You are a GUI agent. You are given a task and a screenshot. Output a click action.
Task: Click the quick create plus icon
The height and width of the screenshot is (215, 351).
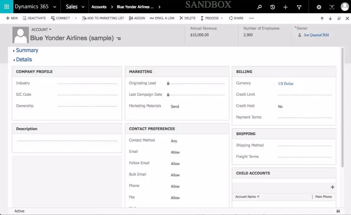tap(285, 7)
